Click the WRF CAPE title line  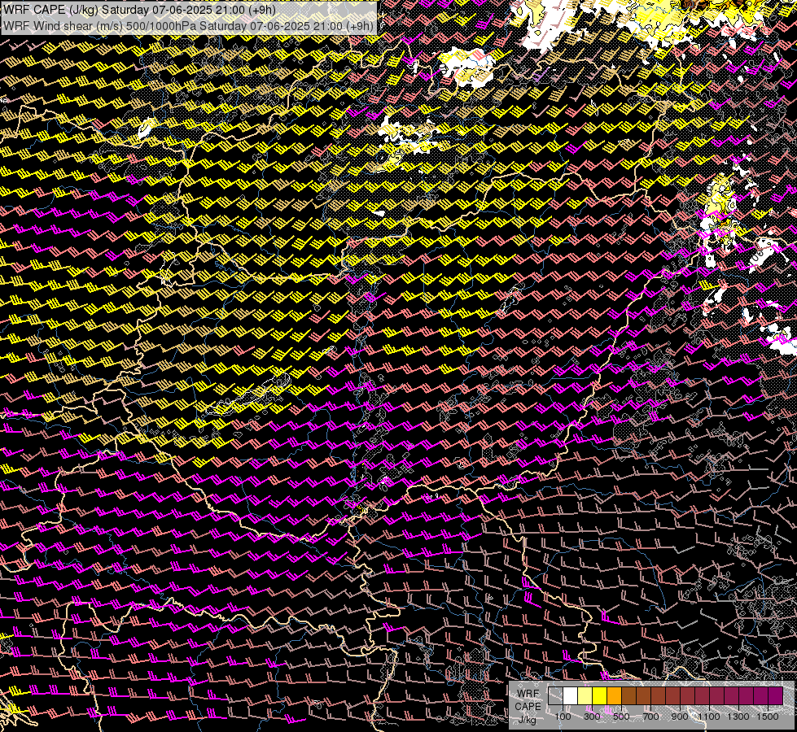click(139, 10)
